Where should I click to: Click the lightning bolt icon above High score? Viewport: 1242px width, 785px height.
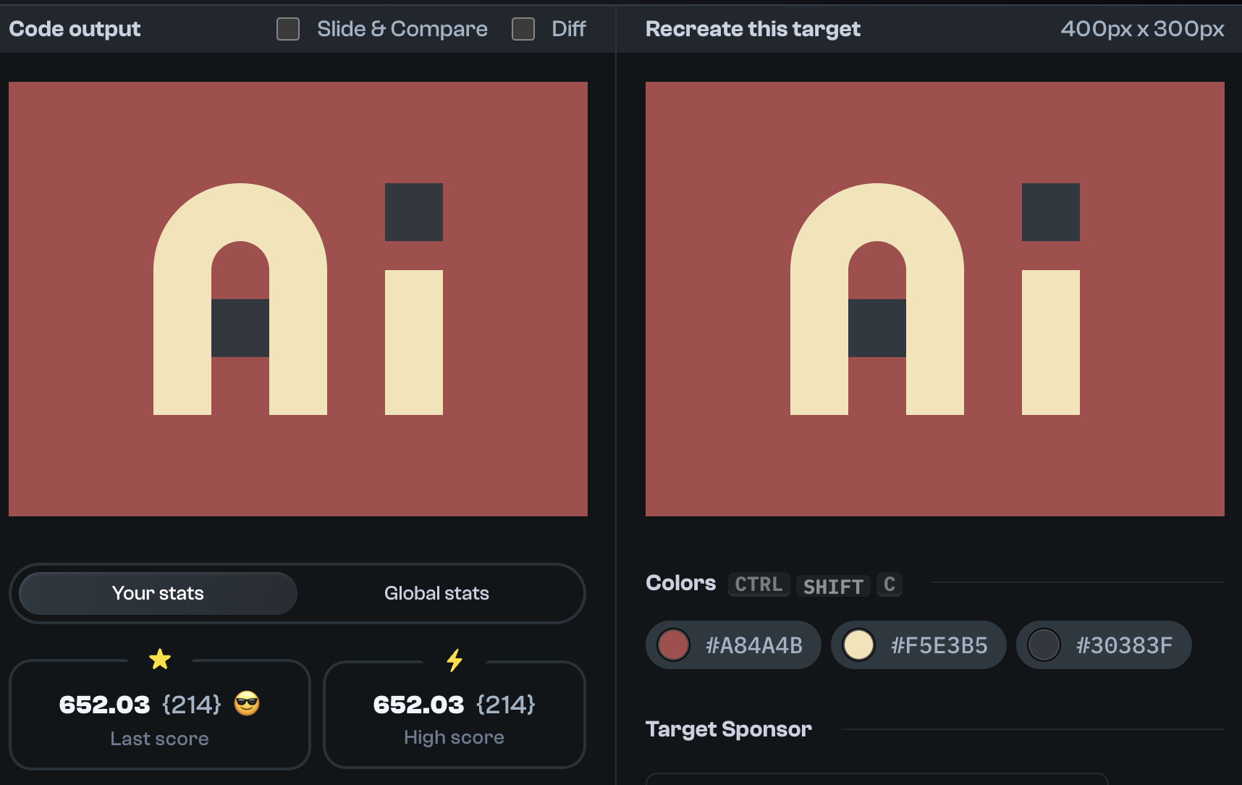click(x=455, y=660)
